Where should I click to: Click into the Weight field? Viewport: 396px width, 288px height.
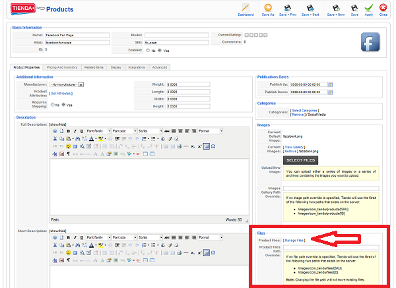tap(188, 84)
